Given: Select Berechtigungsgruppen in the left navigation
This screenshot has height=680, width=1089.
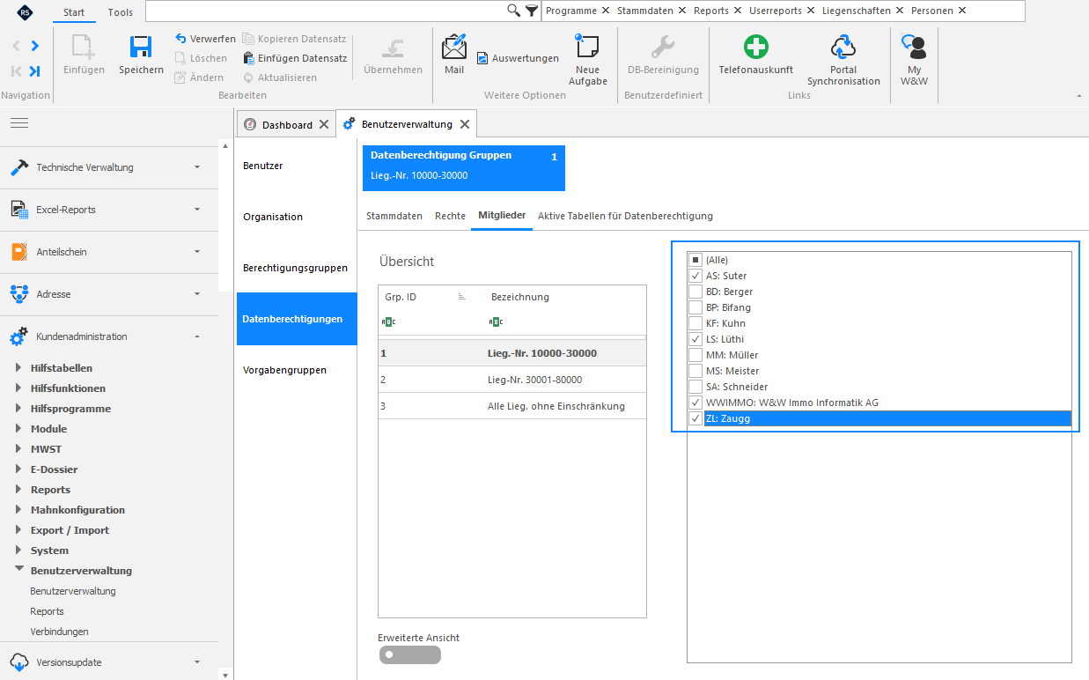Looking at the screenshot, I should [295, 268].
